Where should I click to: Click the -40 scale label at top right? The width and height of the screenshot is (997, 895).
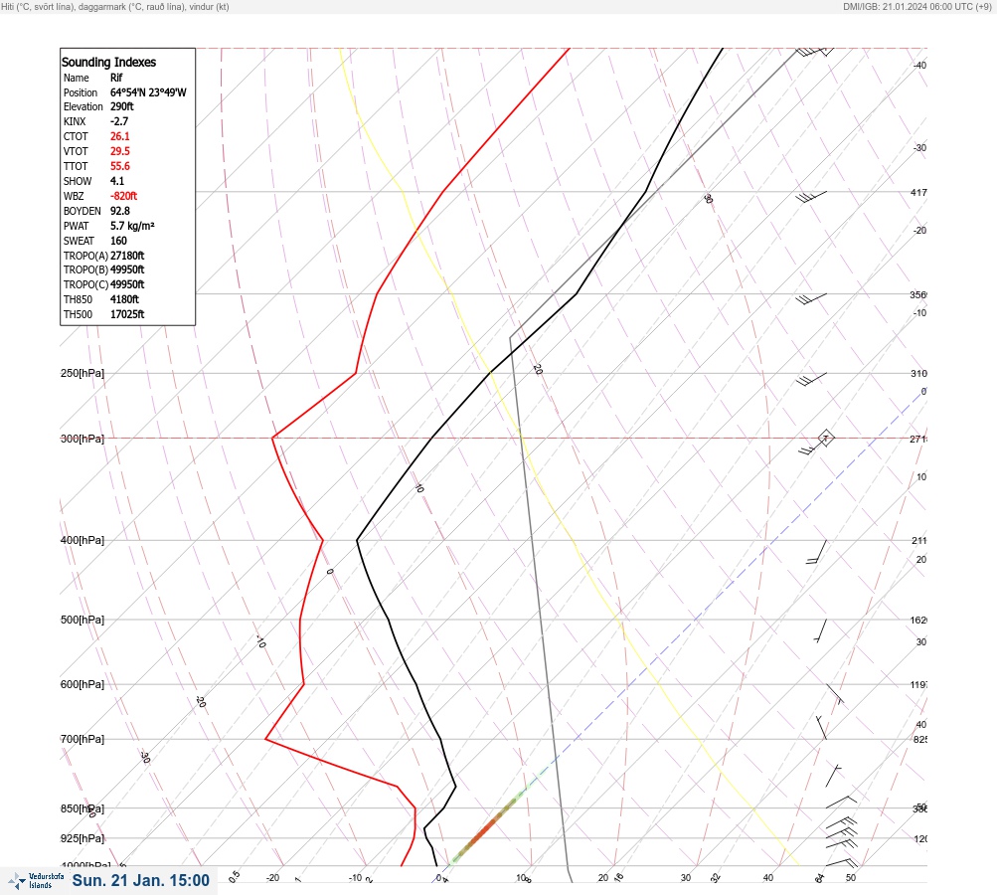[919, 65]
